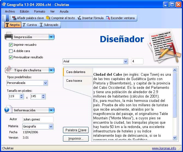Click the Esconder ventana icon
The height and width of the screenshot is (152, 183).
click(108, 18)
